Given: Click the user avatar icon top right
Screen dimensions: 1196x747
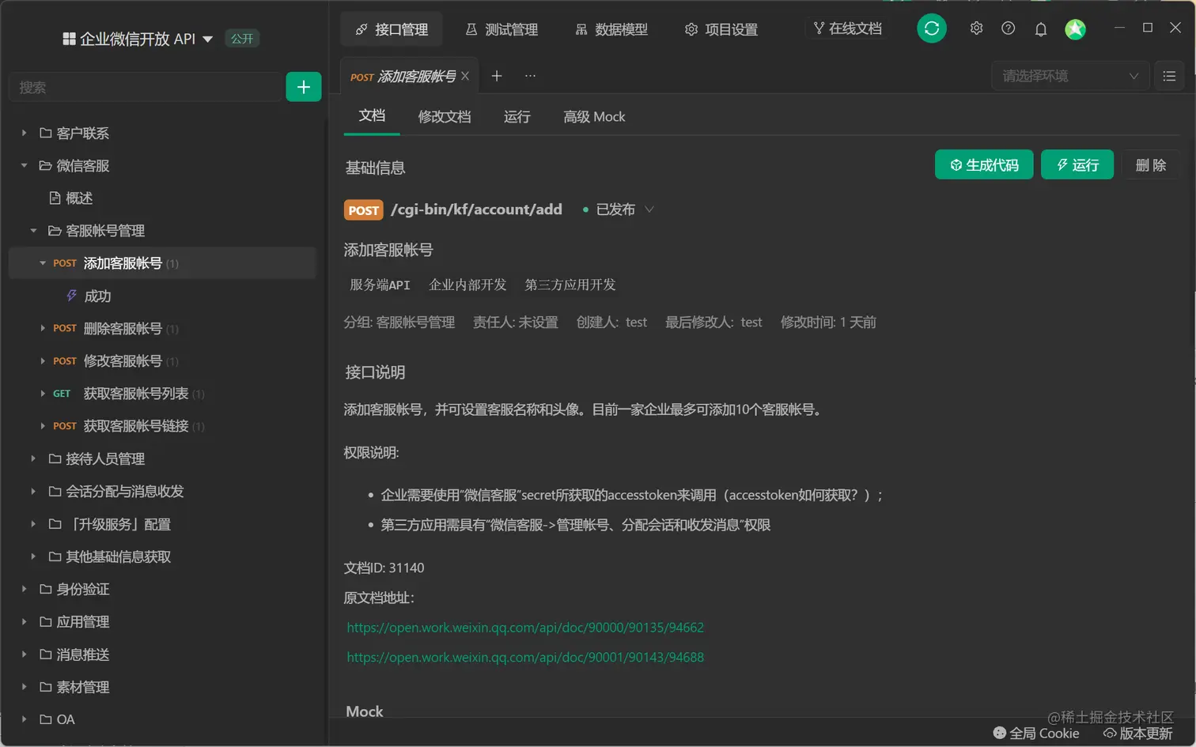Looking at the screenshot, I should click(x=1075, y=28).
